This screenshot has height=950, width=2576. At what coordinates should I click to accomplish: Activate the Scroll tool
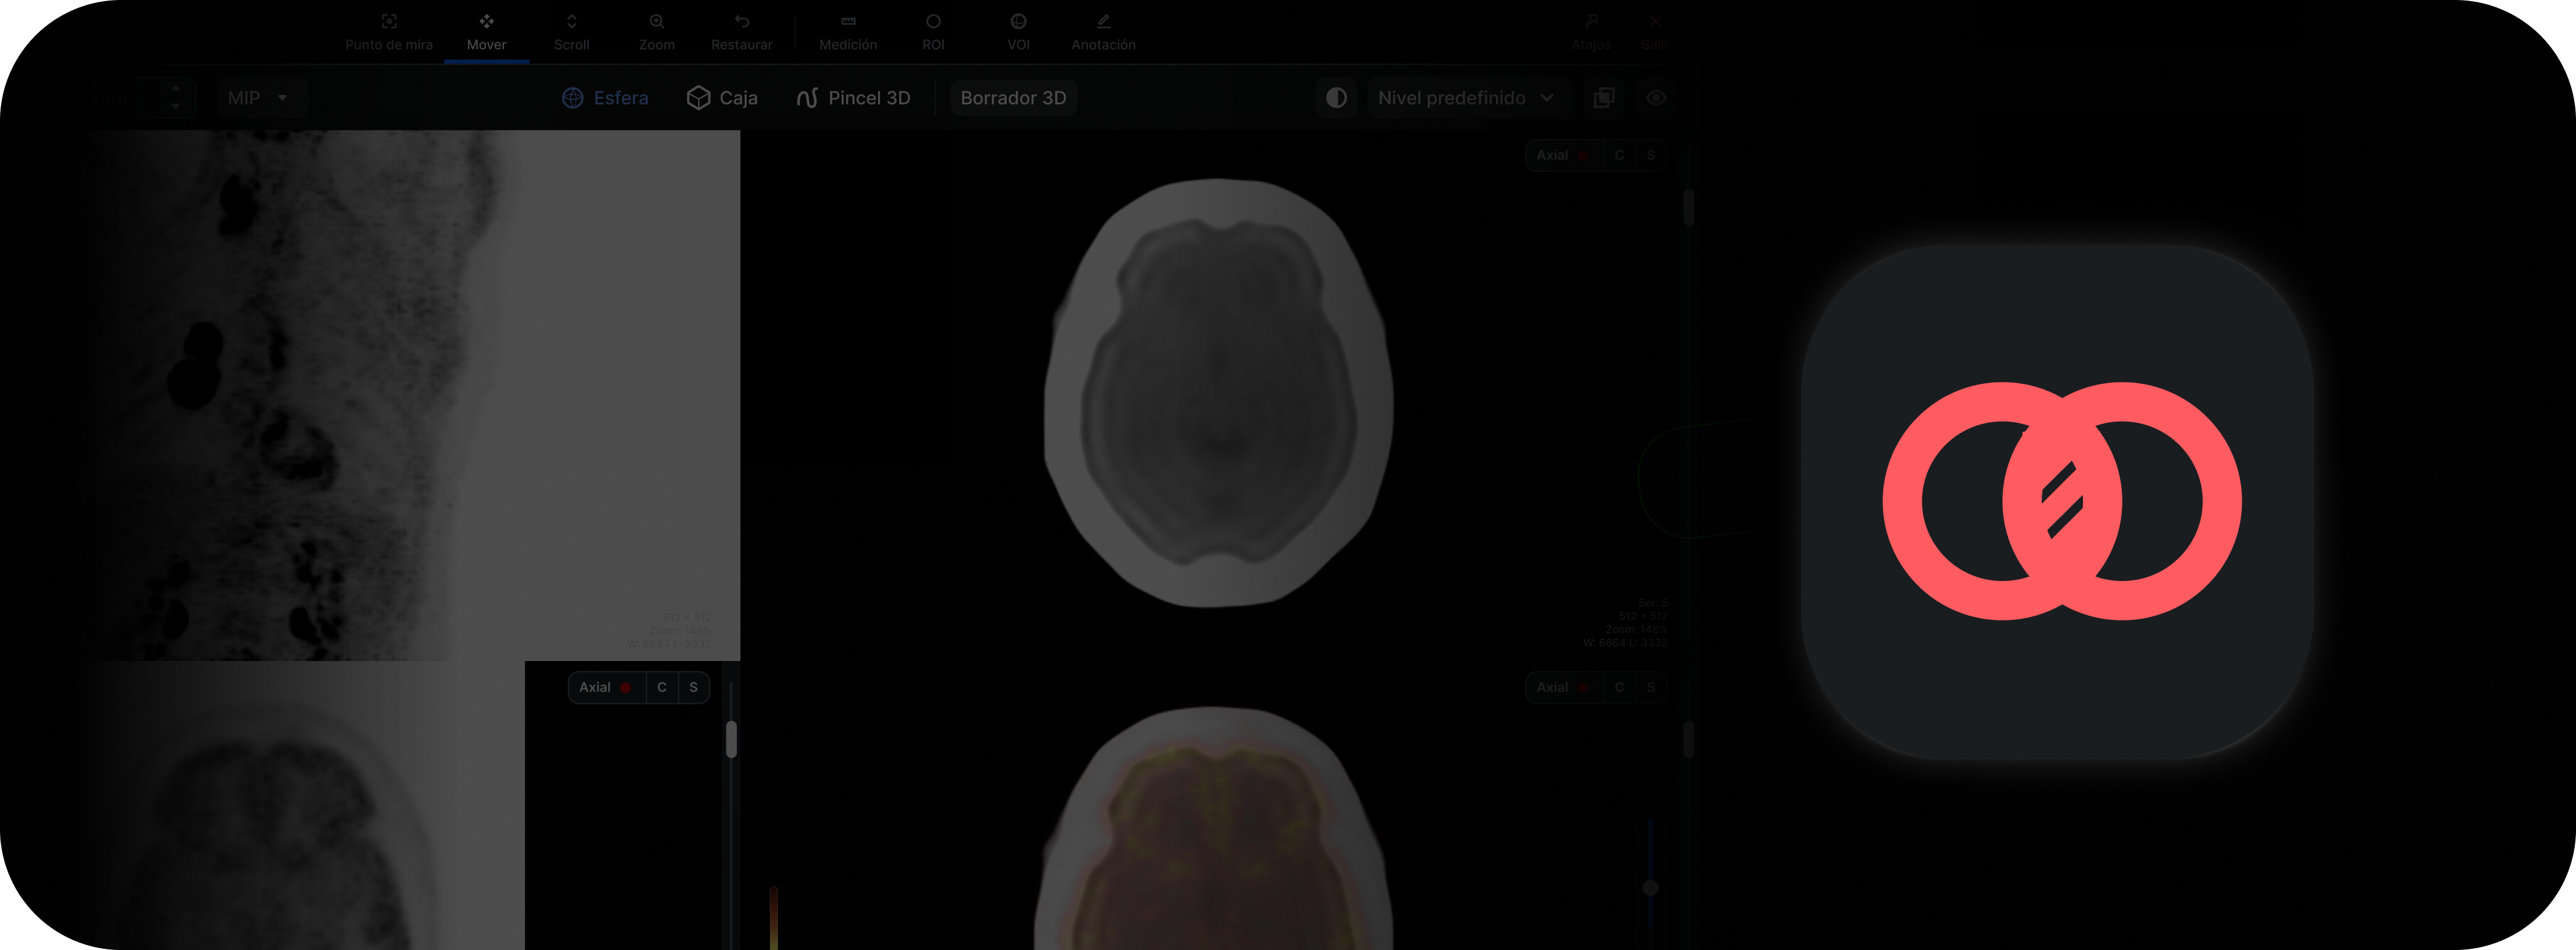point(571,31)
